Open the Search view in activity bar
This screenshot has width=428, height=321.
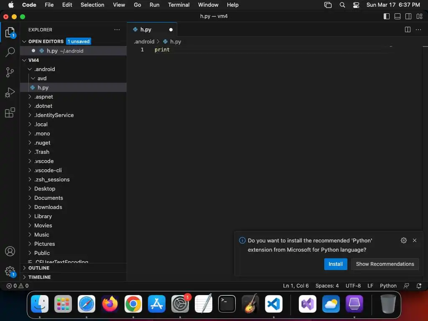pyautogui.click(x=10, y=52)
